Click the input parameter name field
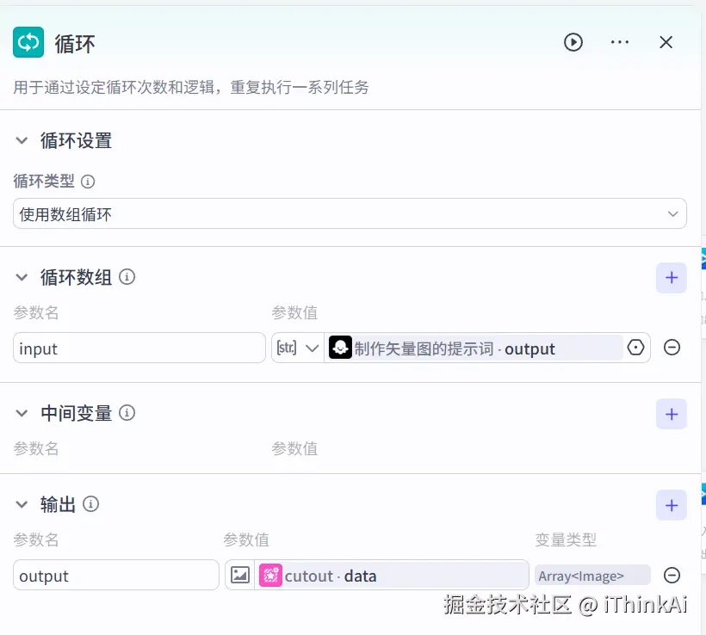This screenshot has width=706, height=635. pos(138,348)
